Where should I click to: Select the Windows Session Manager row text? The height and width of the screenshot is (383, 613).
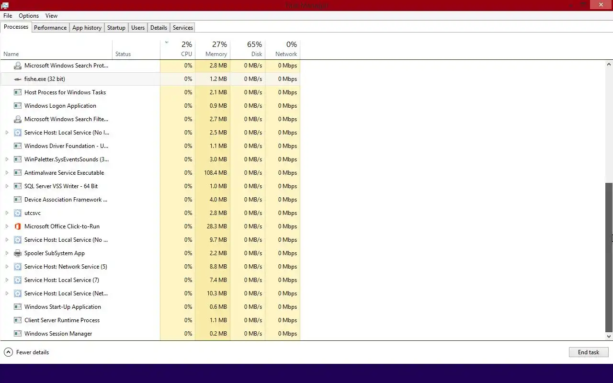pos(58,334)
